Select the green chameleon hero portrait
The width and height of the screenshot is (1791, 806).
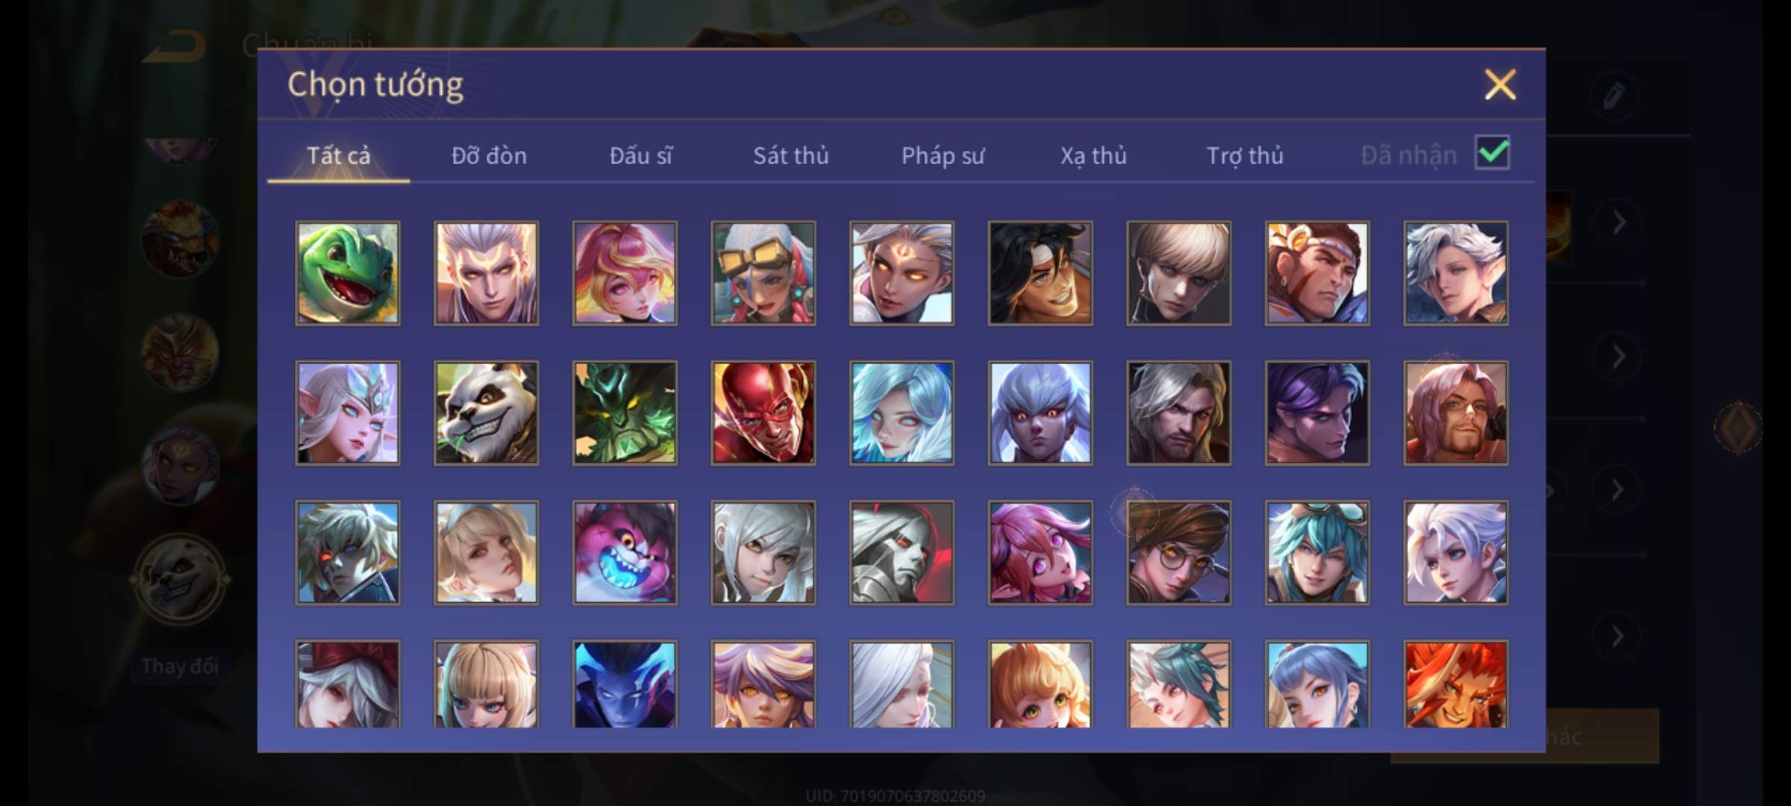coord(348,273)
